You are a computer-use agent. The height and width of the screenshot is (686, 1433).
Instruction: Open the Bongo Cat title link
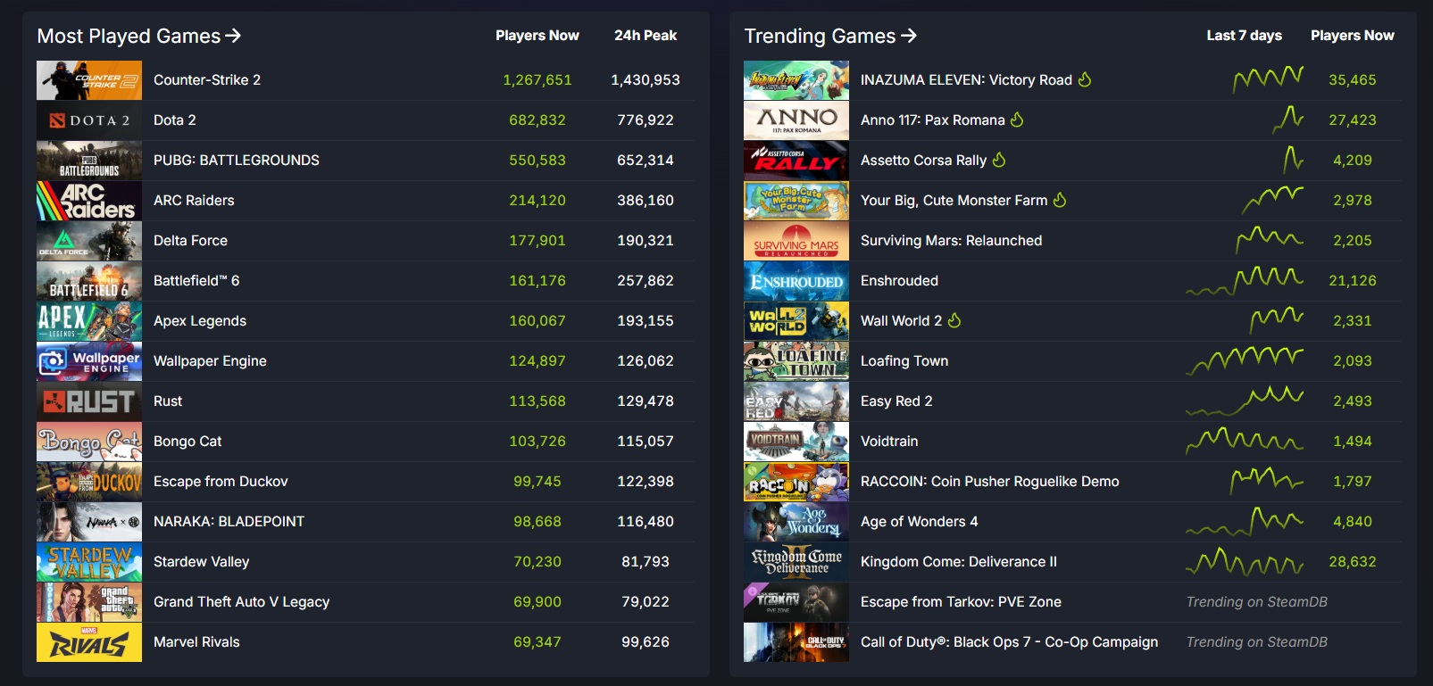click(x=187, y=442)
